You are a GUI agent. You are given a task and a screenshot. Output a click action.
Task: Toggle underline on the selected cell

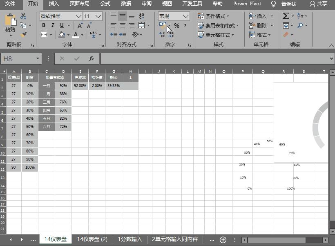(x=61, y=25)
